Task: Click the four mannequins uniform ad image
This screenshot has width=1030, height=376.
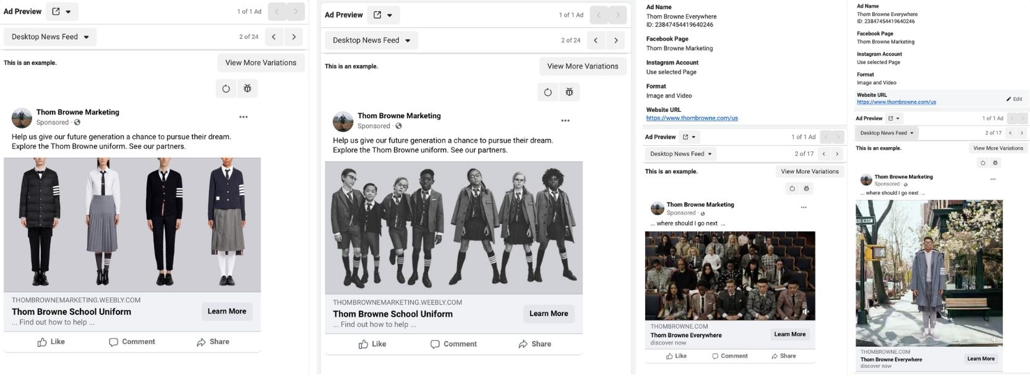Action: coord(132,225)
